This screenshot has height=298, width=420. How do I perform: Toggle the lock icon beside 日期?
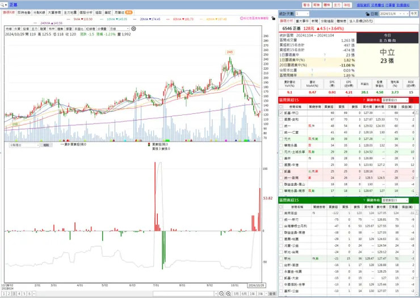pos(368,14)
